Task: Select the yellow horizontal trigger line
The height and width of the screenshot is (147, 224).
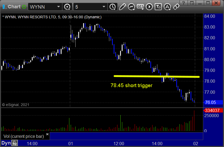Action: point(157,76)
